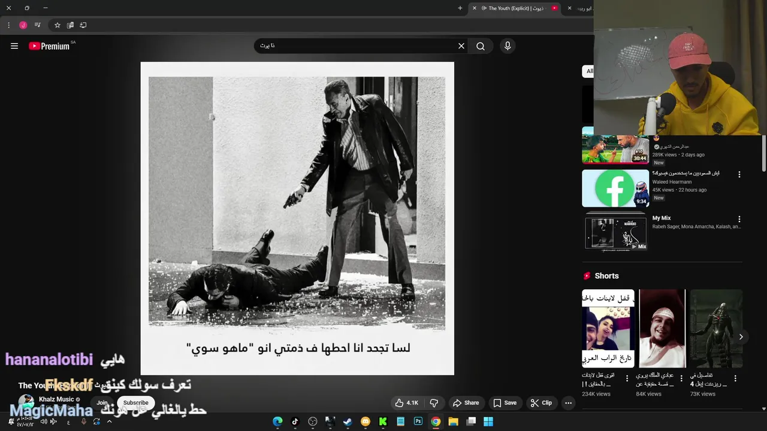Open short with 234K views
767x431 pixels.
click(608, 329)
